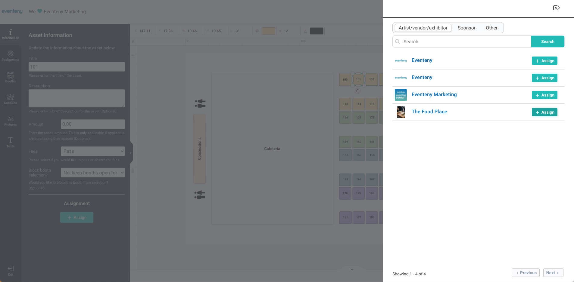
Task: Click the upper restroom icon on map
Action: click(x=200, y=103)
